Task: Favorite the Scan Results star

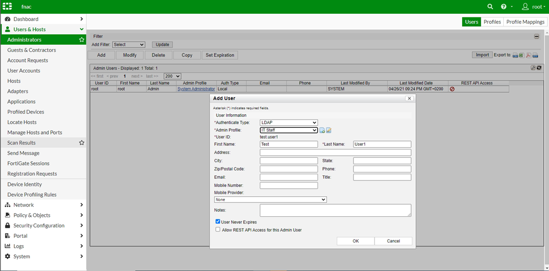Action: (x=82, y=143)
